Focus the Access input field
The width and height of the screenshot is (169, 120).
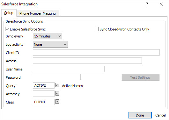87,61
